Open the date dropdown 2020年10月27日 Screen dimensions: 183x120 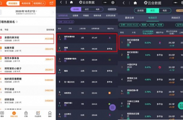coord(26,11)
